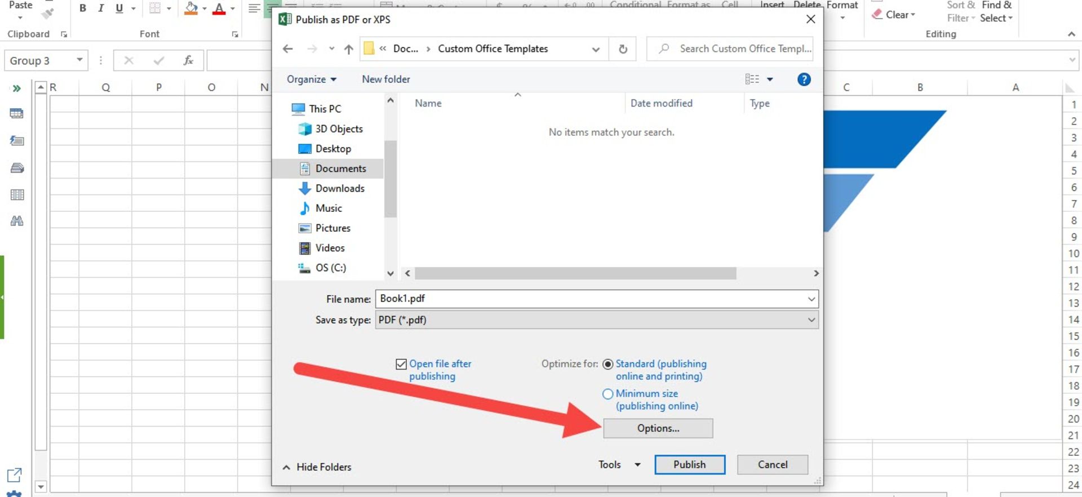
Task: Refresh the folder location
Action: (623, 49)
